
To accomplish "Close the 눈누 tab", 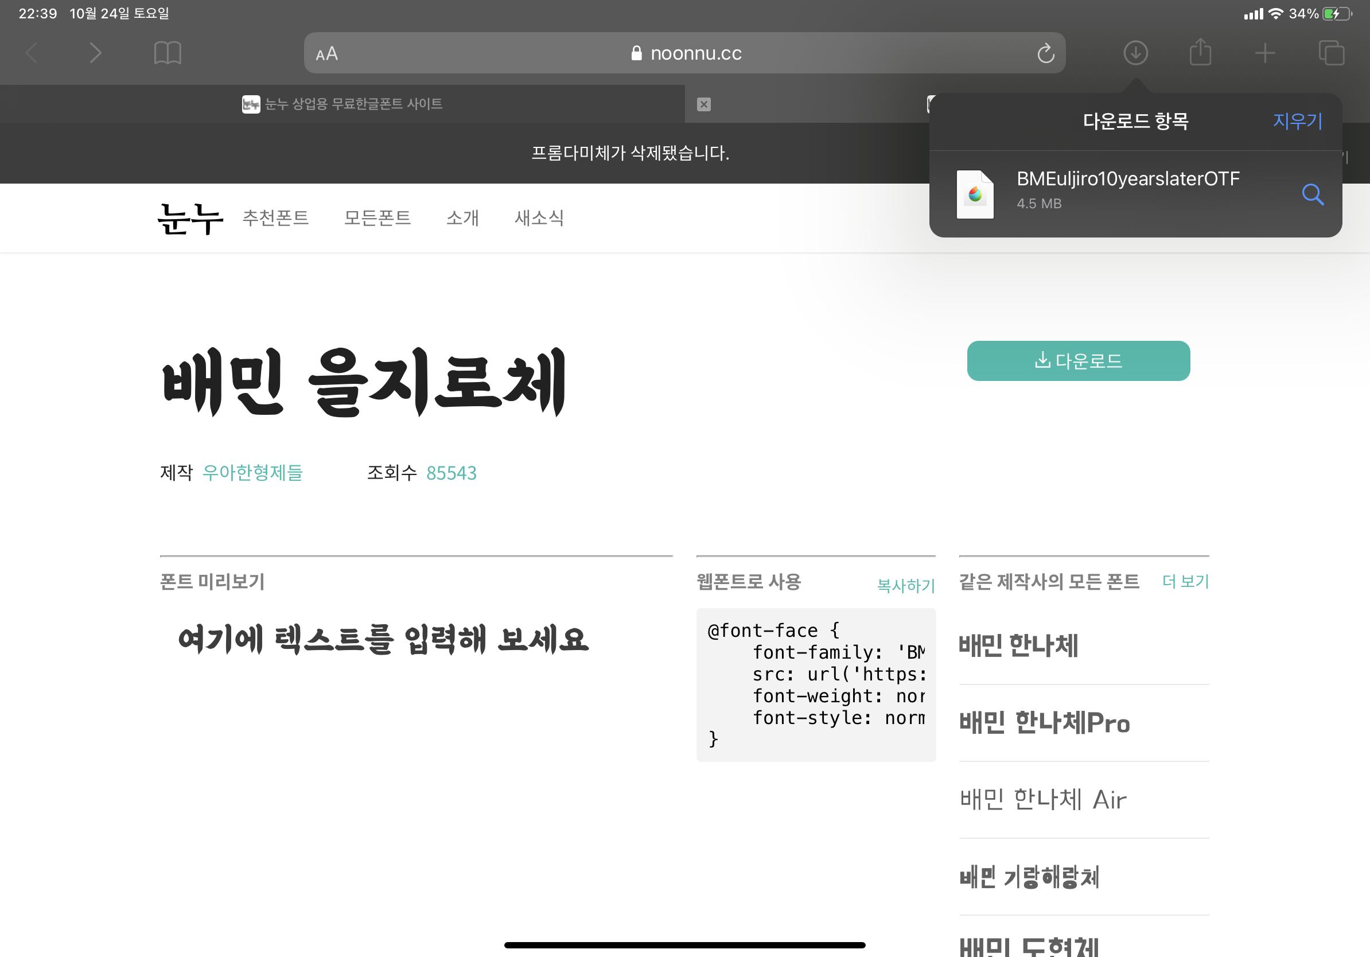I will 703,104.
